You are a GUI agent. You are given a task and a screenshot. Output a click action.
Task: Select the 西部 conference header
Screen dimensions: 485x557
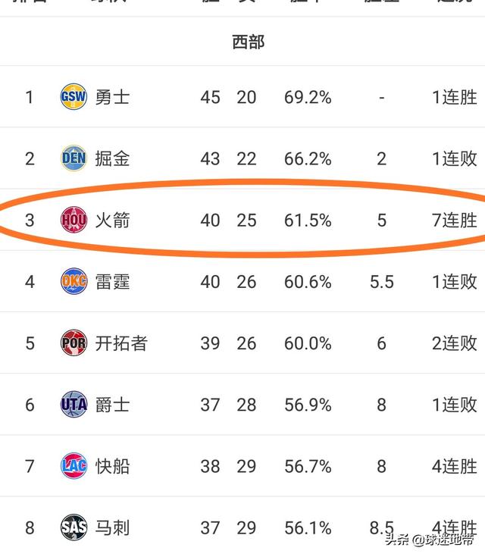click(249, 42)
